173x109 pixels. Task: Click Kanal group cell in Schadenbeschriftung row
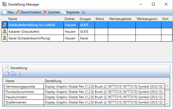[87, 38]
